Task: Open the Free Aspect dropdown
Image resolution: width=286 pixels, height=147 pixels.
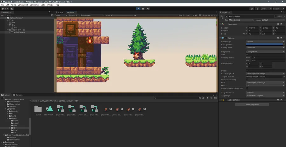Action: pos(92,15)
